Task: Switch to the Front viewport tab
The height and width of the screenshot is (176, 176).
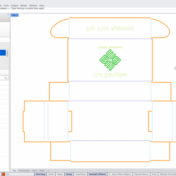Action: tap(34, 170)
